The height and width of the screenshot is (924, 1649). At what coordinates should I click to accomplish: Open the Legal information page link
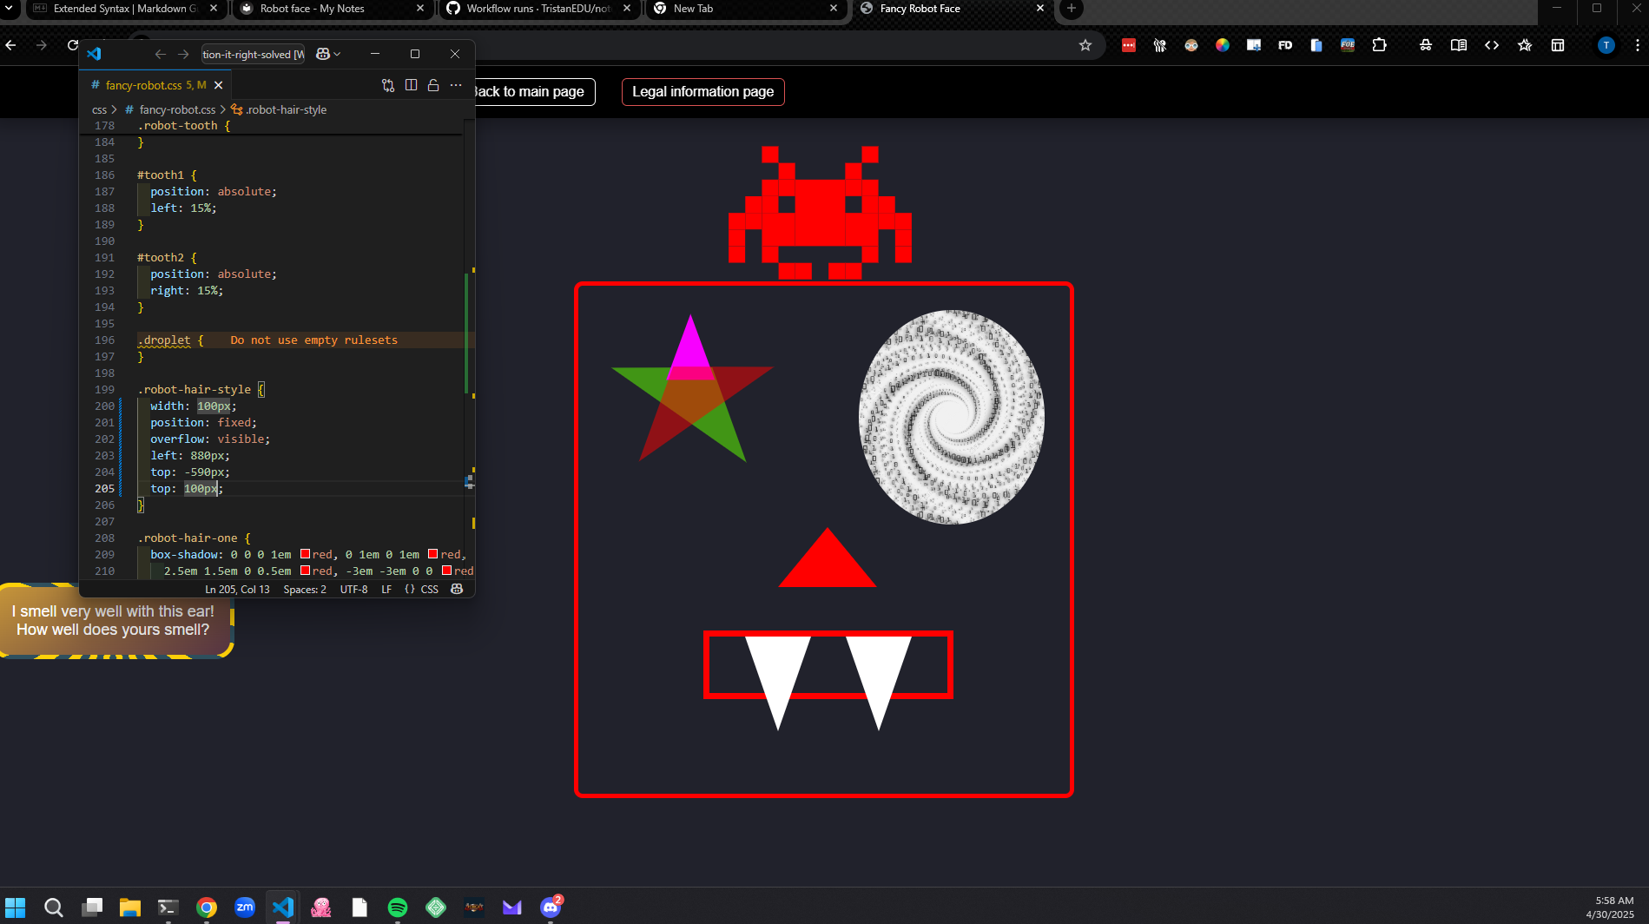[x=703, y=92]
